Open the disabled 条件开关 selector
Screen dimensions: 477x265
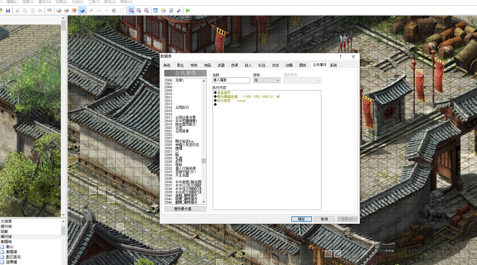point(302,81)
